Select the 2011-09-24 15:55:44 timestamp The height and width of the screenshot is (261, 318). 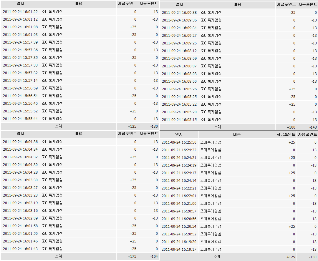click(x=20, y=119)
